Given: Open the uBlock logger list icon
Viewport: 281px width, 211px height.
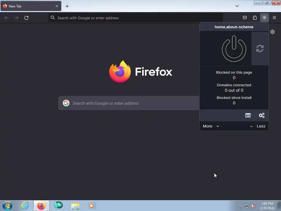Looking at the screenshot, I should click(248, 115).
